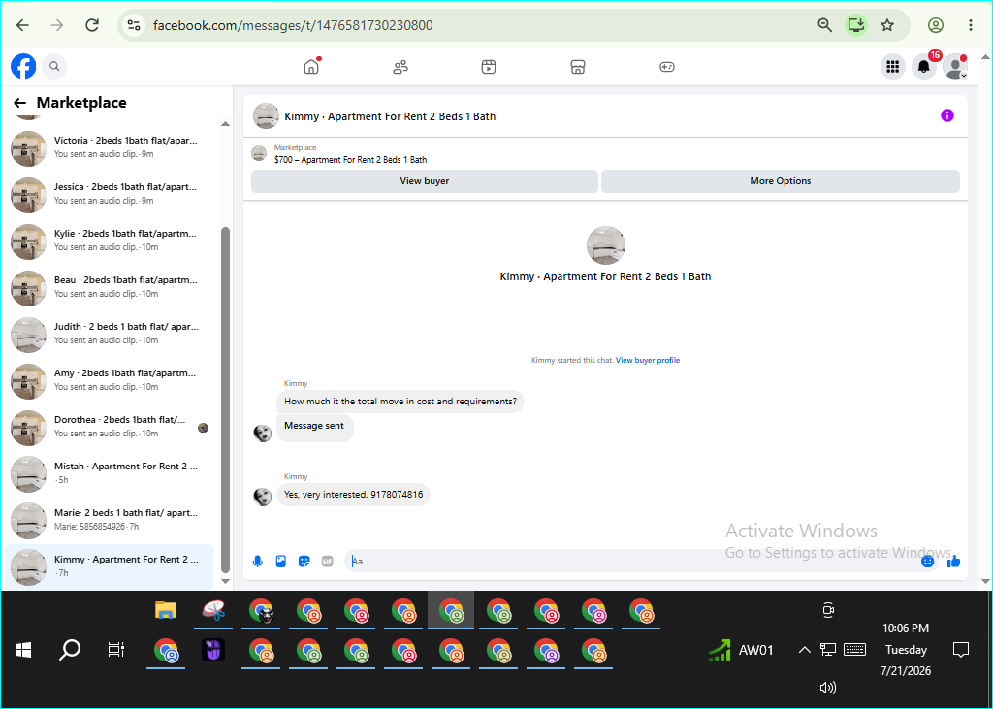Image resolution: width=993 pixels, height=709 pixels.
Task: Send a thumbs up like
Action: (954, 562)
